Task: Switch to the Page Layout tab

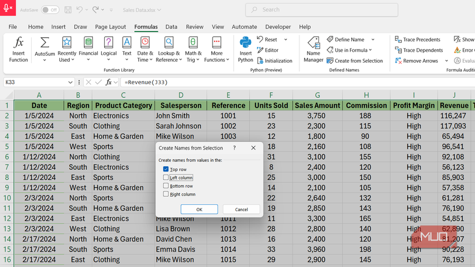Action: pyautogui.click(x=111, y=26)
